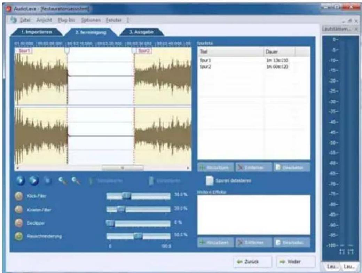This screenshot has width=362, height=273.
Task: Click the magnifier icon beside the green marker button
Action: 76,181
